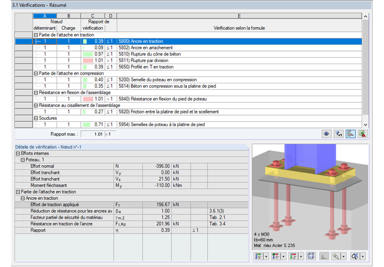Screen dimensions: 384x267
Task: Open dropdown beside the Z view icon
Action: [x=301, y=256]
